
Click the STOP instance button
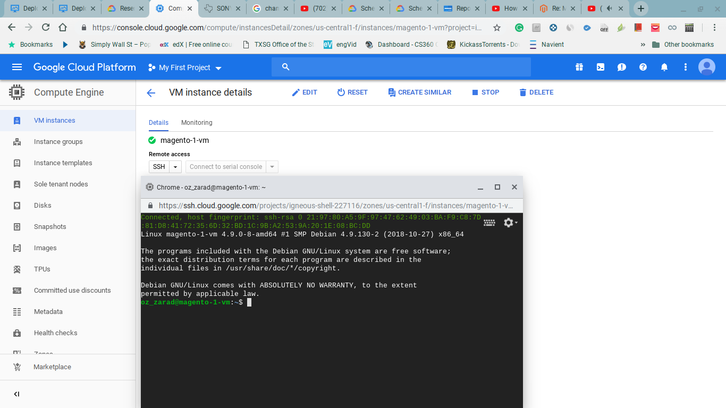(485, 92)
